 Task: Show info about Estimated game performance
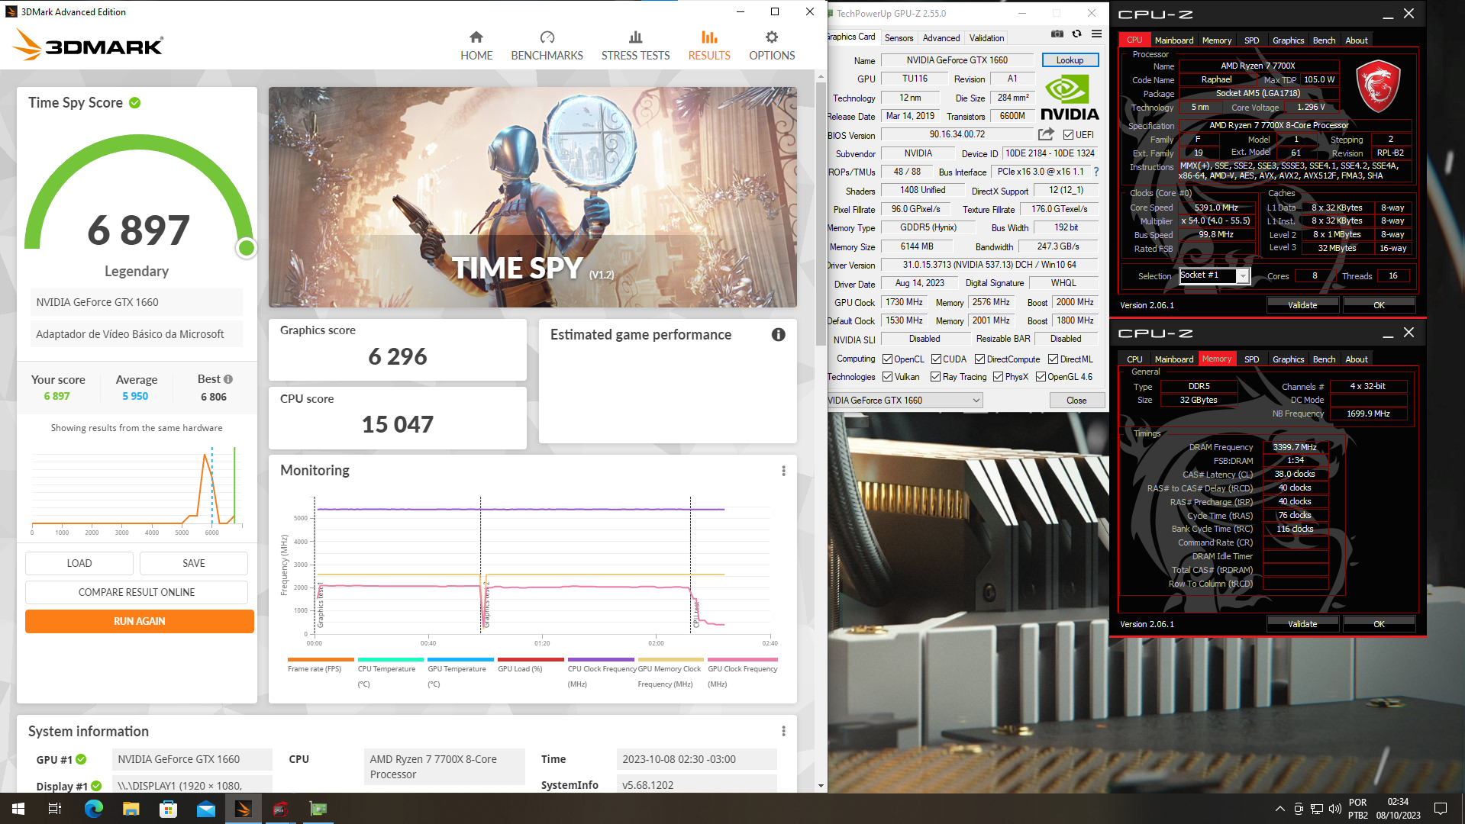(x=778, y=334)
